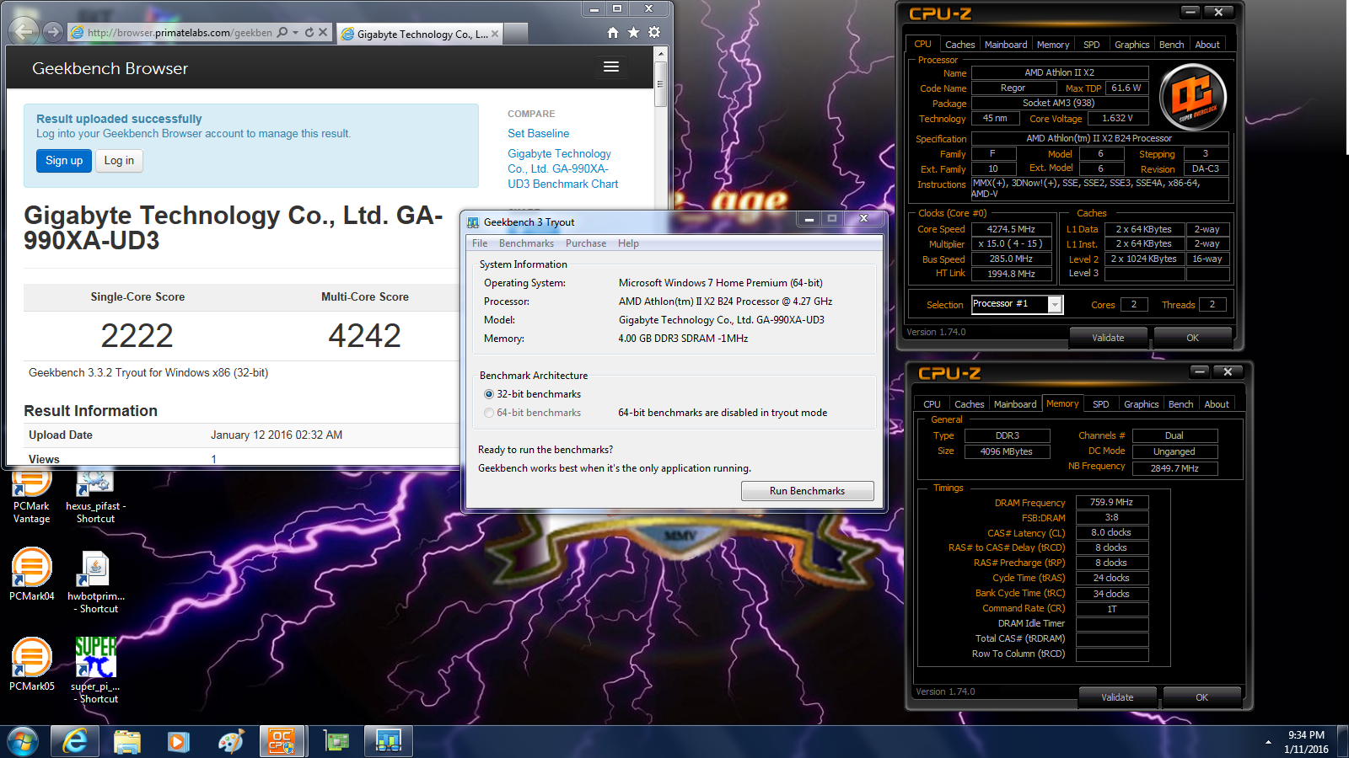Open Paint icon on taskbar
The width and height of the screenshot is (1349, 758).
230,741
